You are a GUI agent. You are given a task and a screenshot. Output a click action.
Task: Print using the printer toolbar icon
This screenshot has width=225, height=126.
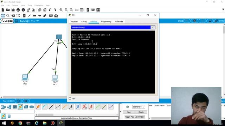(18, 10)
